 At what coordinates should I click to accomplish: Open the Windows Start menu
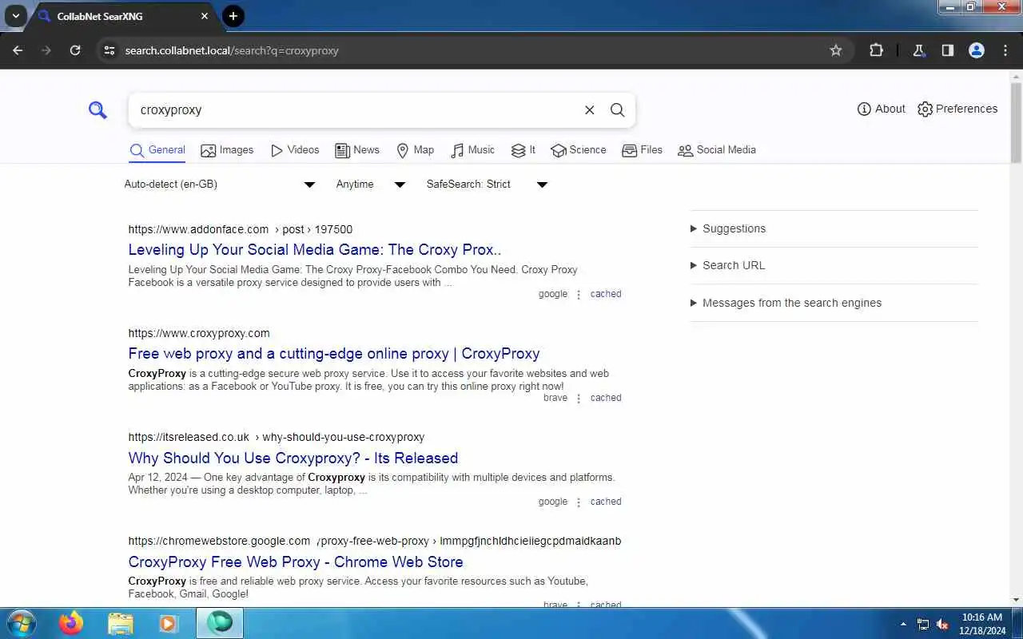pos(21,623)
